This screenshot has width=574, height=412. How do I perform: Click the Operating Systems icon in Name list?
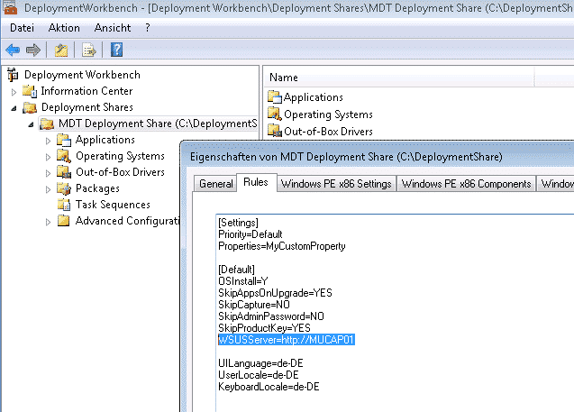(275, 114)
